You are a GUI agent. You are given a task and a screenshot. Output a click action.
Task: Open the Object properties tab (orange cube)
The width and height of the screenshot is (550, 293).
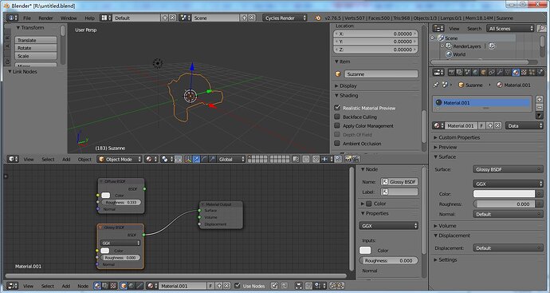(484, 72)
